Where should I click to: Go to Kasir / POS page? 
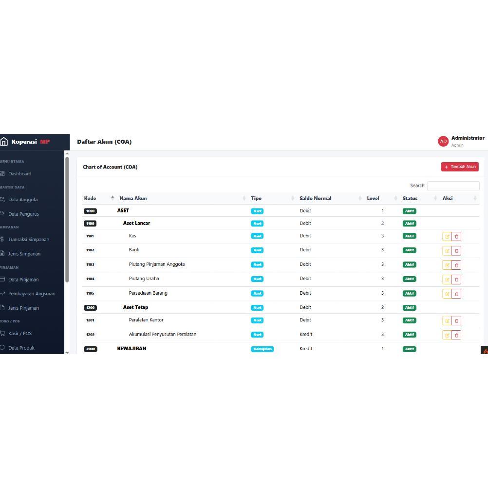(x=20, y=333)
